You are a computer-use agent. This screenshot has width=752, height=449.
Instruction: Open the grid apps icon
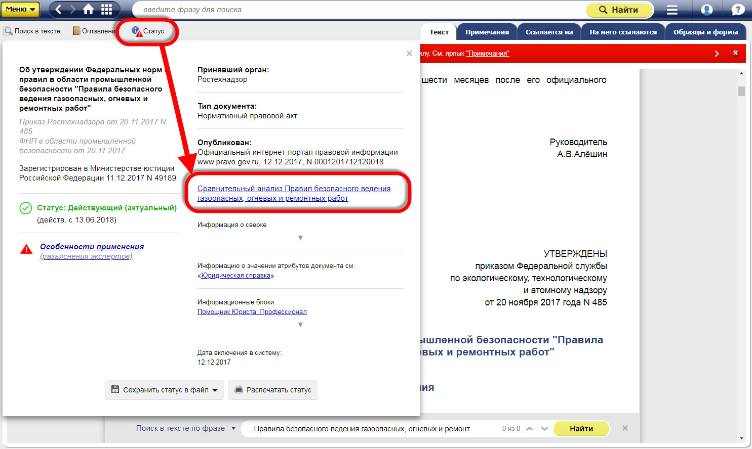[x=107, y=9]
